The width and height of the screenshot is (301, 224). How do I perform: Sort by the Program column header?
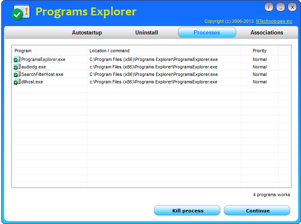click(x=50, y=51)
